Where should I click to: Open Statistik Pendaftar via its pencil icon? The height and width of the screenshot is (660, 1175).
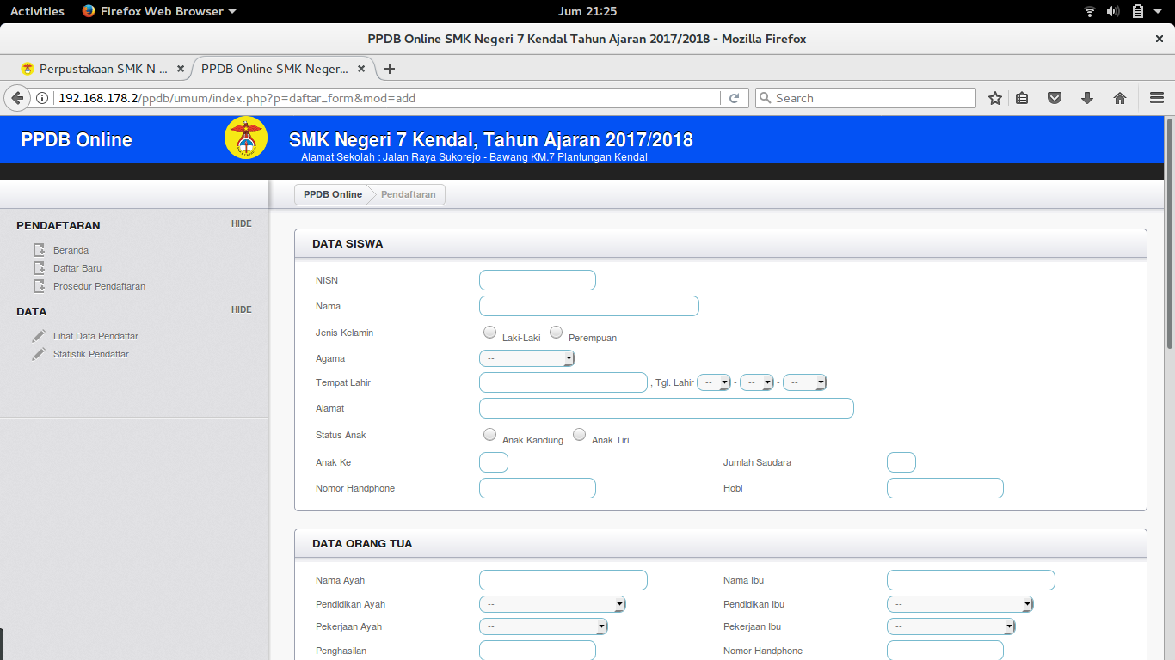(38, 353)
